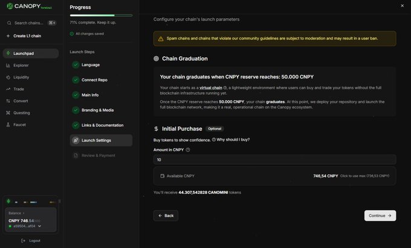Open Create L1 chain
Screen dimensions: 411x248
click(x=27, y=36)
